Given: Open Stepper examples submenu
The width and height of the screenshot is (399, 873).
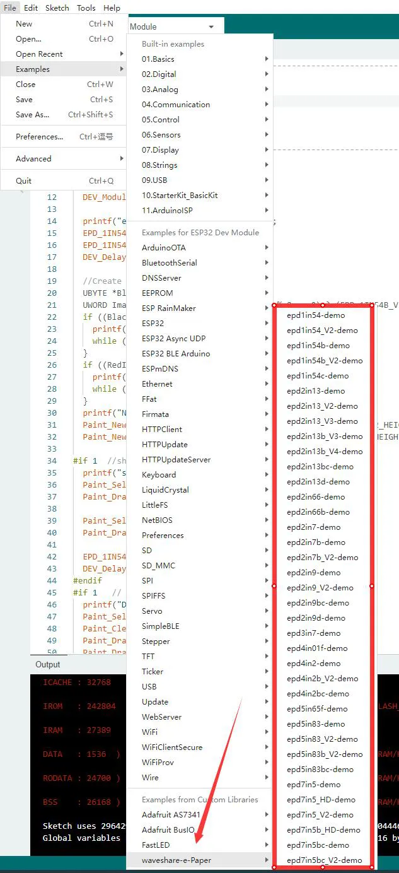Looking at the screenshot, I should point(200,642).
